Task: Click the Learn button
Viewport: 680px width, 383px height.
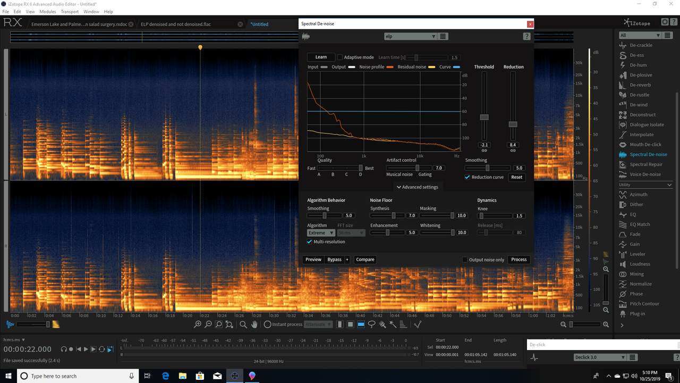Action: pos(321,57)
